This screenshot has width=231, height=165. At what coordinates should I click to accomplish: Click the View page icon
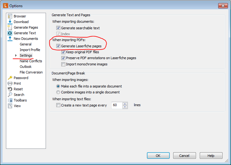click(10, 106)
